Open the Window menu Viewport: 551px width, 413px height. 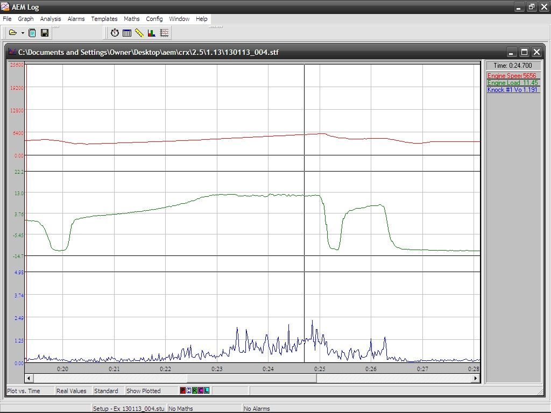[x=179, y=19]
